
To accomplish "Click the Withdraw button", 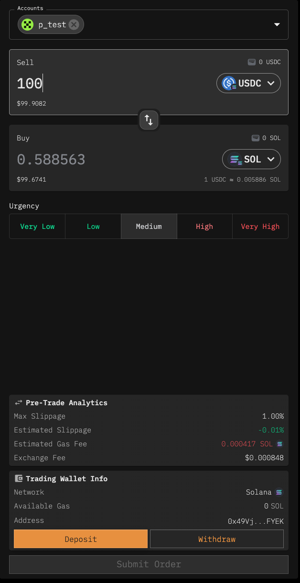I will pyautogui.click(x=217, y=539).
